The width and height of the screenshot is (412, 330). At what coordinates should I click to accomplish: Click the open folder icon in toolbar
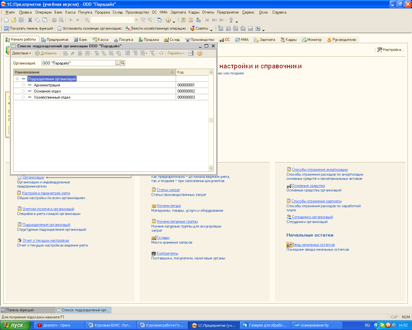[x=14, y=20]
